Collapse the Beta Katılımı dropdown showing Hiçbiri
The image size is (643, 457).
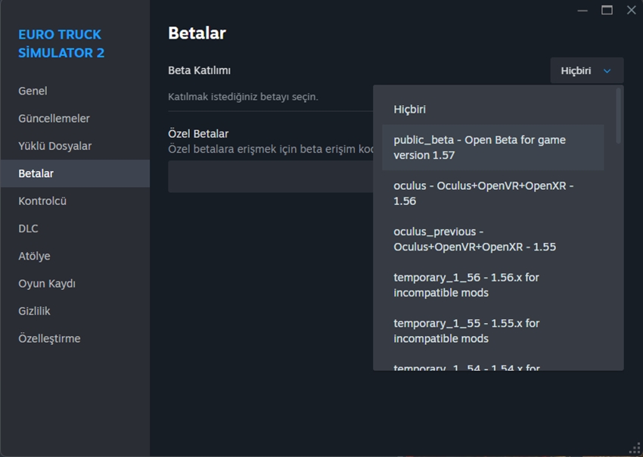click(586, 70)
